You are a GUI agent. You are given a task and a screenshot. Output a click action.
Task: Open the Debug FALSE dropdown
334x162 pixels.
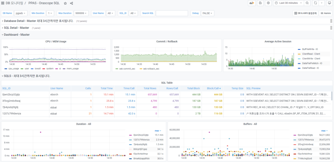(x=207, y=13)
